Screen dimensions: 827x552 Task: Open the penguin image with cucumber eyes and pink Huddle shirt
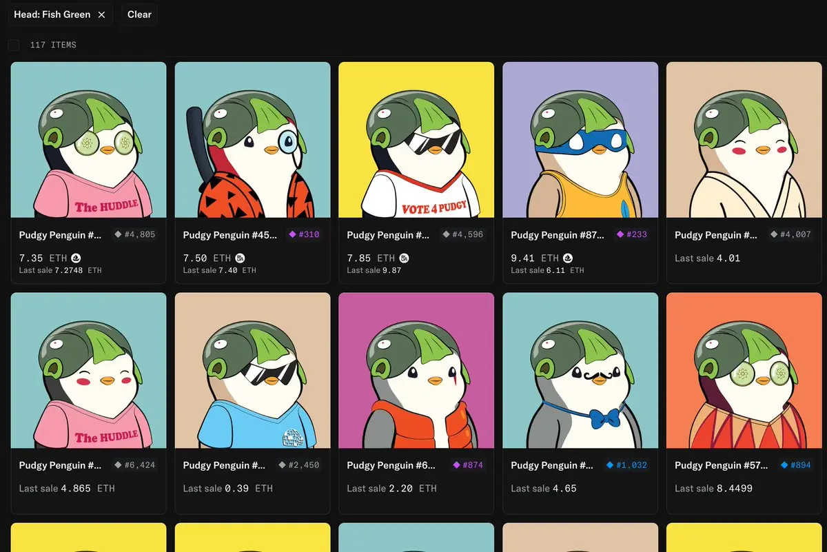click(x=89, y=140)
